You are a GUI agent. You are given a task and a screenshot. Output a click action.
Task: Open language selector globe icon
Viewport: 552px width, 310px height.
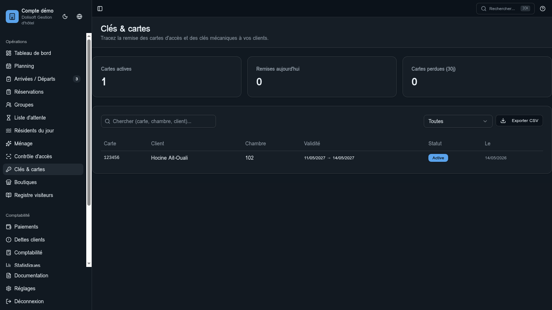[79, 17]
